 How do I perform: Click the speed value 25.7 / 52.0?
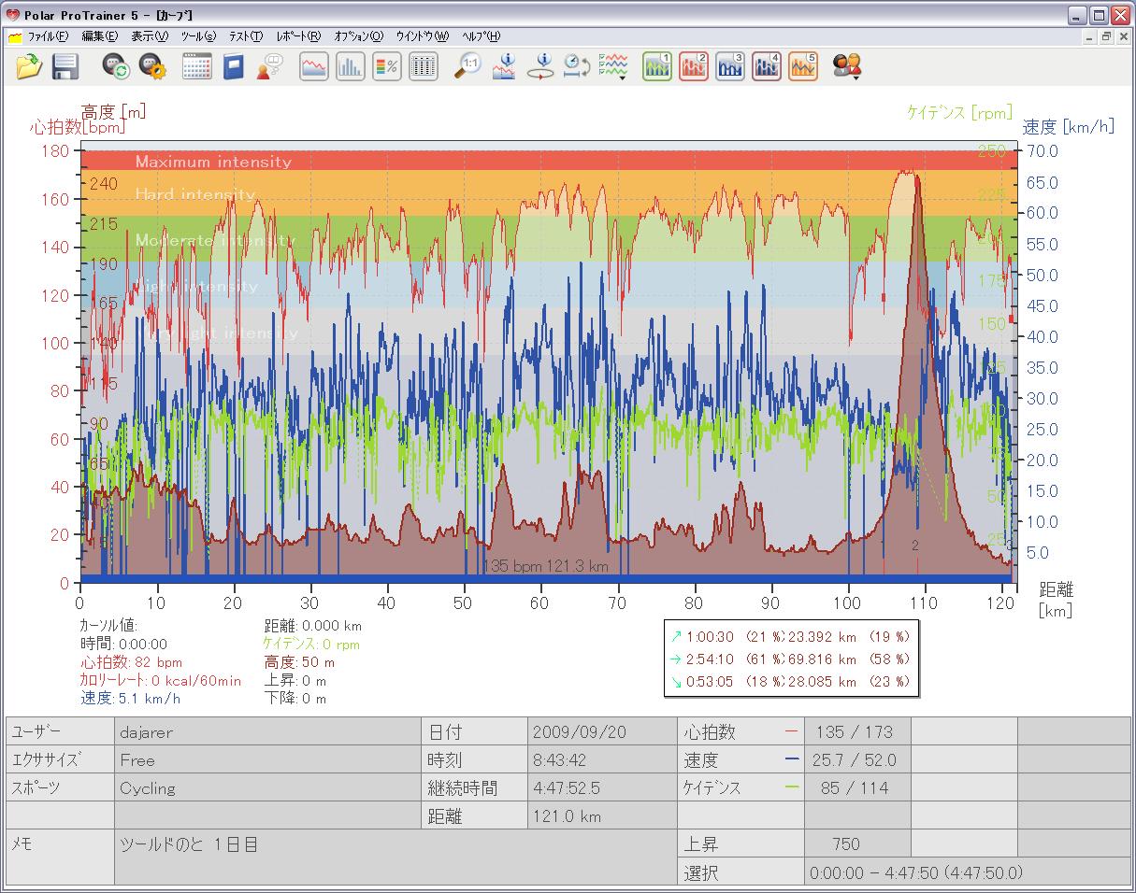(x=856, y=759)
